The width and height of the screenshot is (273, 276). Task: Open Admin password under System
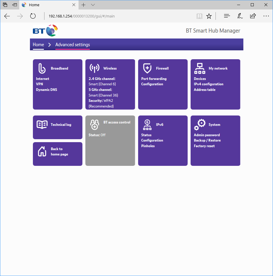click(x=207, y=135)
